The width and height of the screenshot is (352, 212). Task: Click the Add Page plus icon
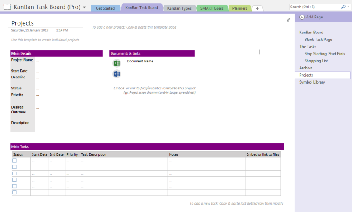pos(301,17)
